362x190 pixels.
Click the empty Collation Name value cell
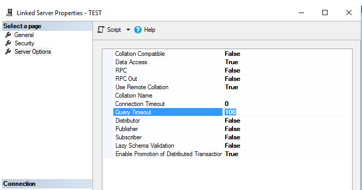[x=287, y=96]
